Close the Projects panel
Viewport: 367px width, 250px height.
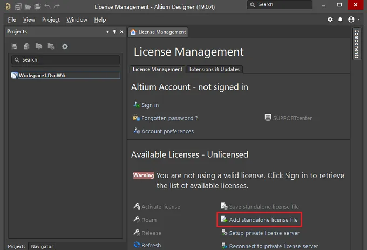pos(122,32)
